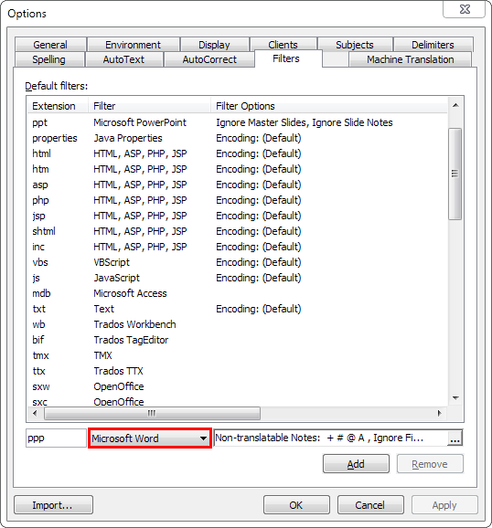
Task: Confirm with the OK button
Action: (296, 505)
